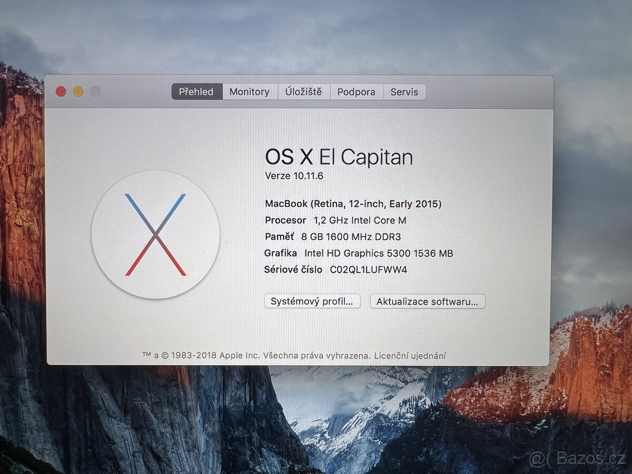Return to the Přehled tab
This screenshot has width=632, height=474.
click(195, 92)
